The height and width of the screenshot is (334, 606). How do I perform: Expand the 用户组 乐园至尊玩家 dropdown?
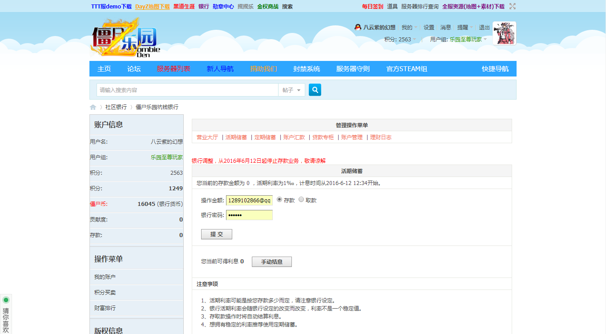tap(458, 39)
